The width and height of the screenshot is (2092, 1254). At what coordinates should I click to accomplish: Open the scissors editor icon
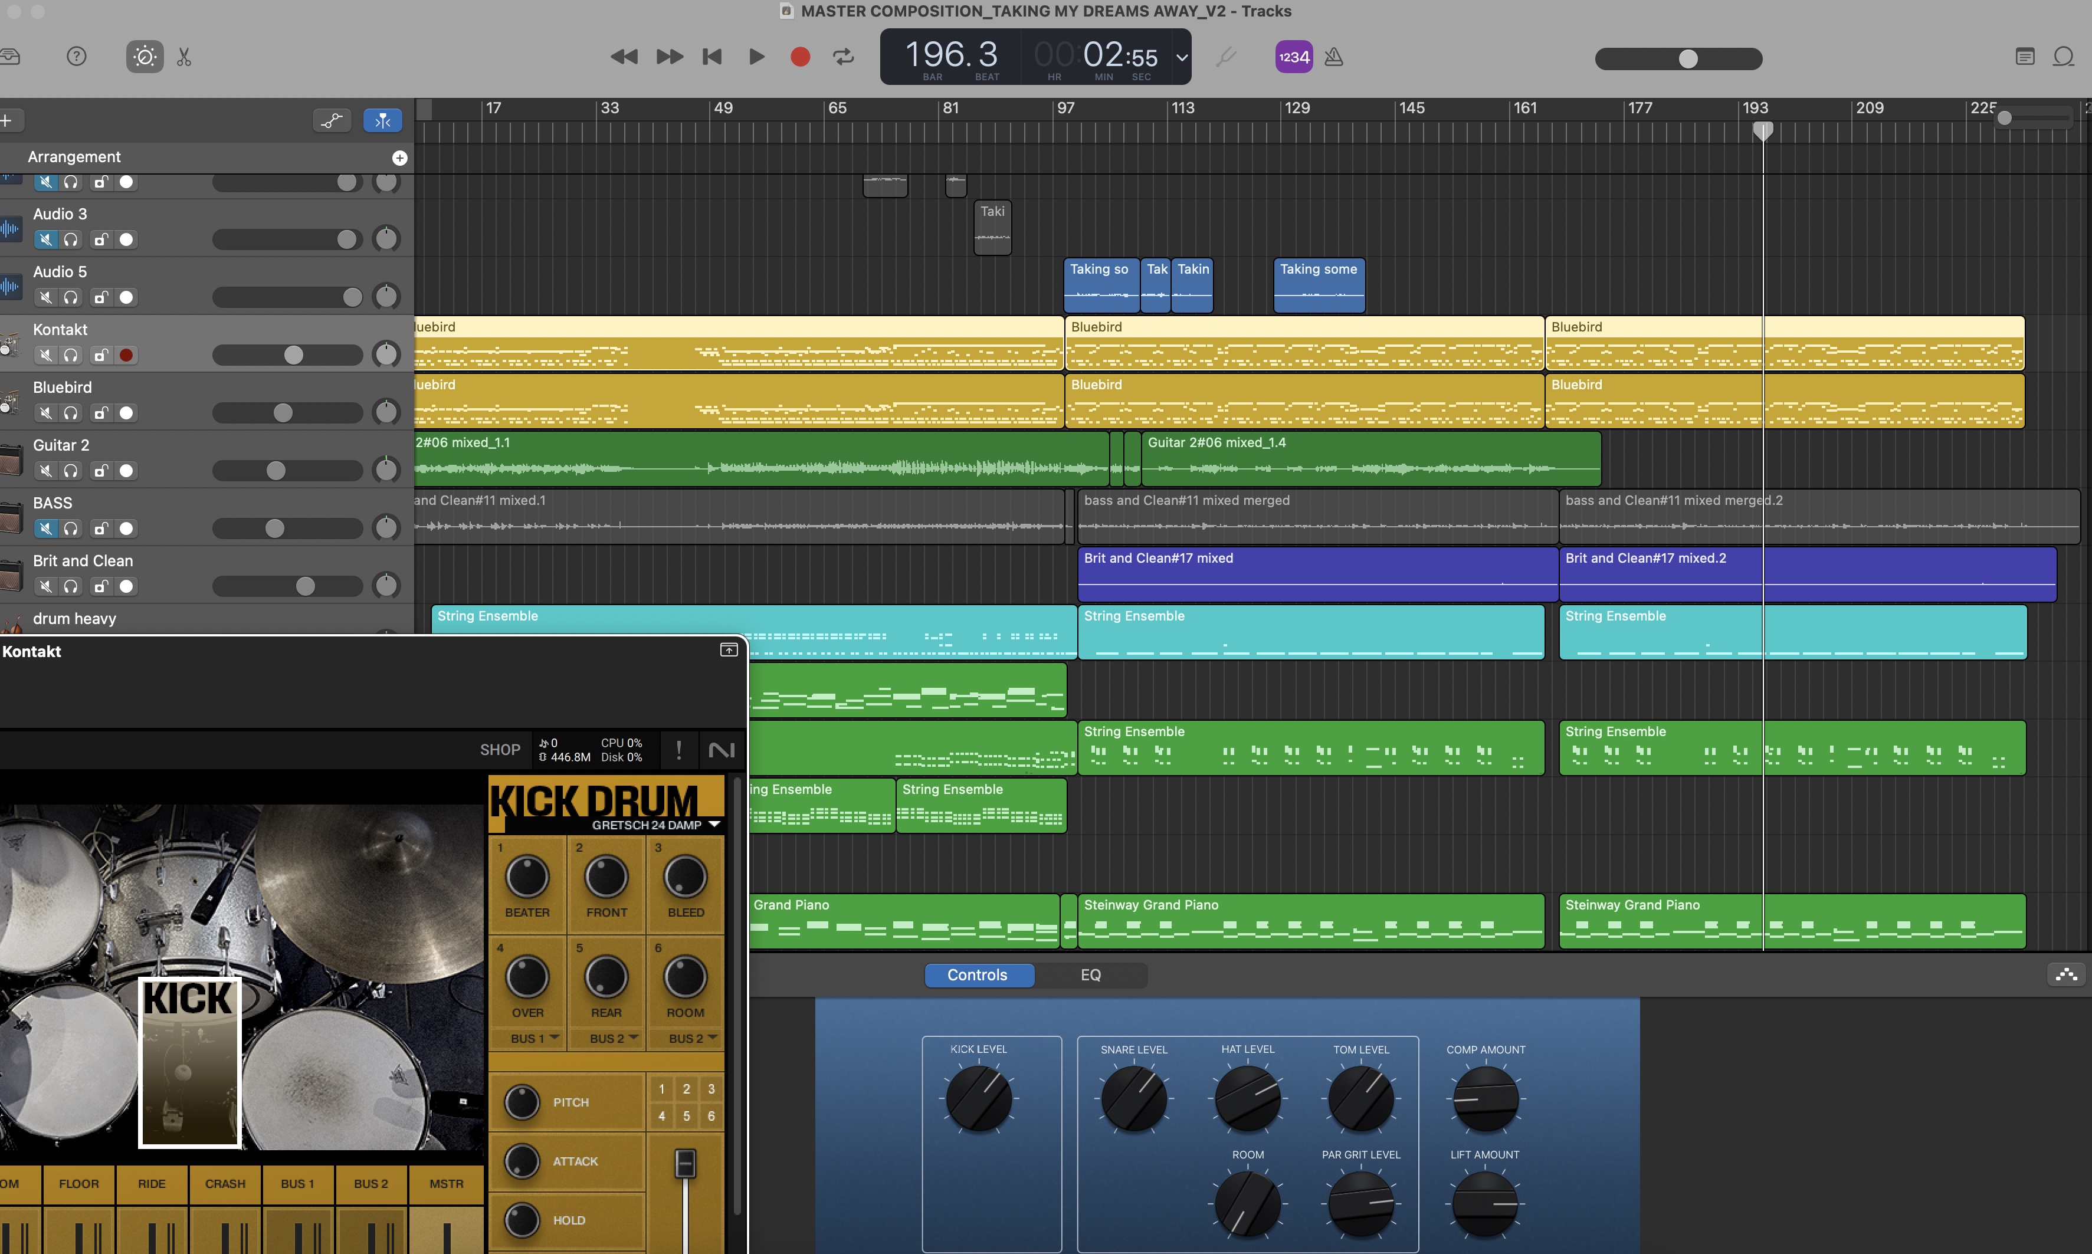[x=184, y=57]
